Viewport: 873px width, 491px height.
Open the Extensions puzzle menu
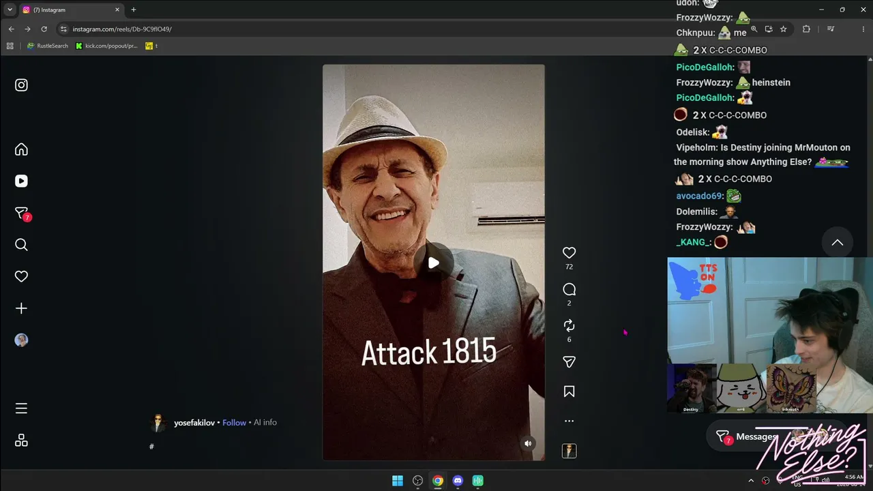click(806, 29)
